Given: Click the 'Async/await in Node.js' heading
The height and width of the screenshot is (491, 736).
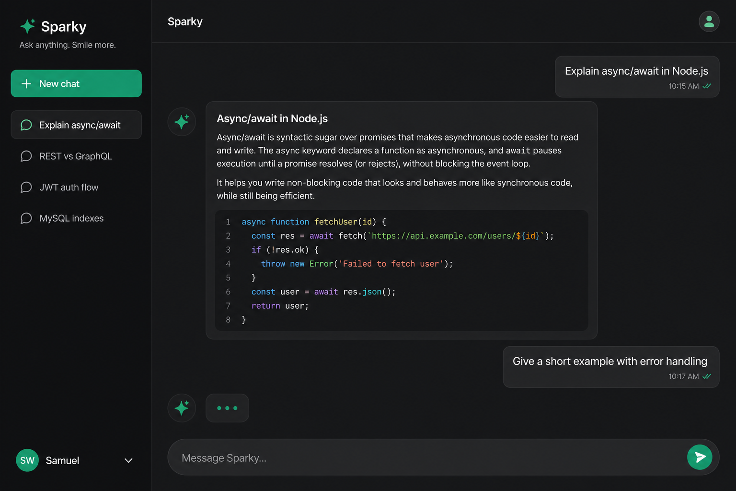Looking at the screenshot, I should click(x=272, y=118).
